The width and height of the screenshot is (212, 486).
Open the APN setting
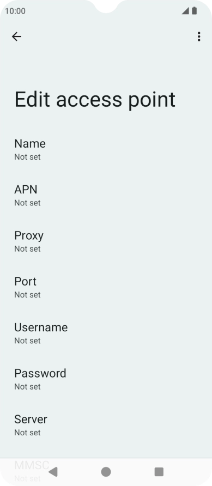[x=106, y=196]
